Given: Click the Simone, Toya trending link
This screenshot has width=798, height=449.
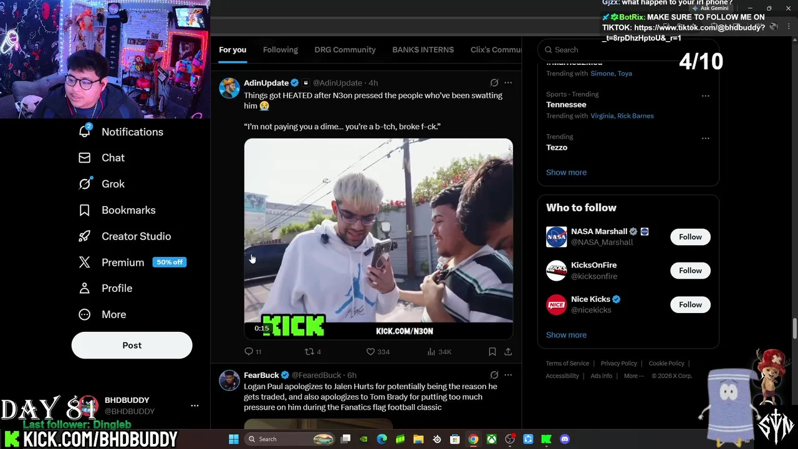Looking at the screenshot, I should (x=611, y=74).
